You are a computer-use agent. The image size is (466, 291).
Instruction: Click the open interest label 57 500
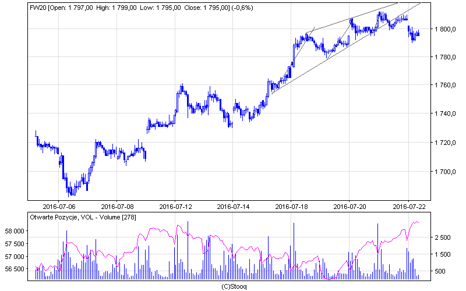(x=15, y=244)
